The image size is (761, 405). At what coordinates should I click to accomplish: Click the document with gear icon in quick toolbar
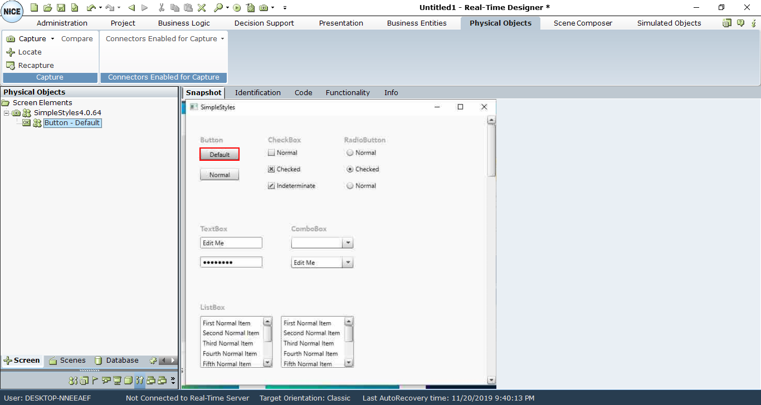[250, 7]
